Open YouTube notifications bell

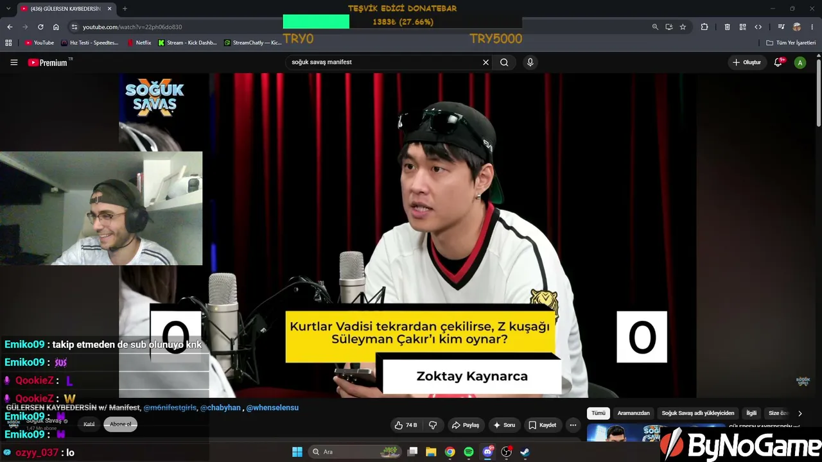click(x=778, y=62)
